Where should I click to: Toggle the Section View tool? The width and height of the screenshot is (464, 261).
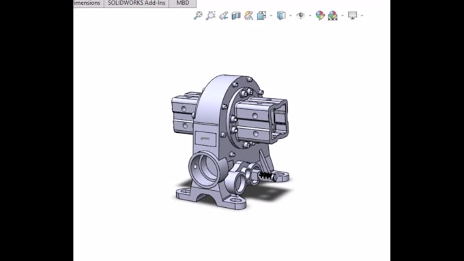tap(236, 16)
